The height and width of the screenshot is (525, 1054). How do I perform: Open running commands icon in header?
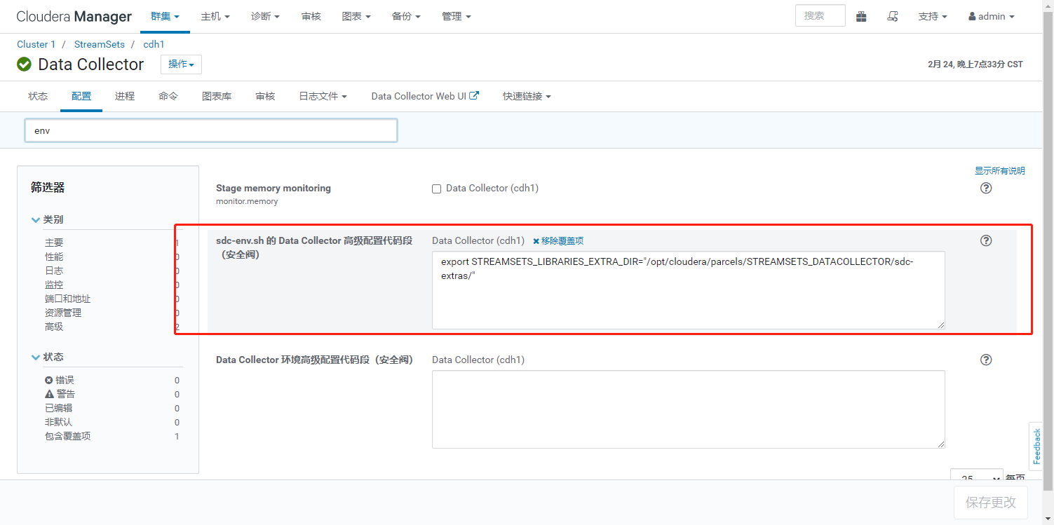click(x=893, y=16)
